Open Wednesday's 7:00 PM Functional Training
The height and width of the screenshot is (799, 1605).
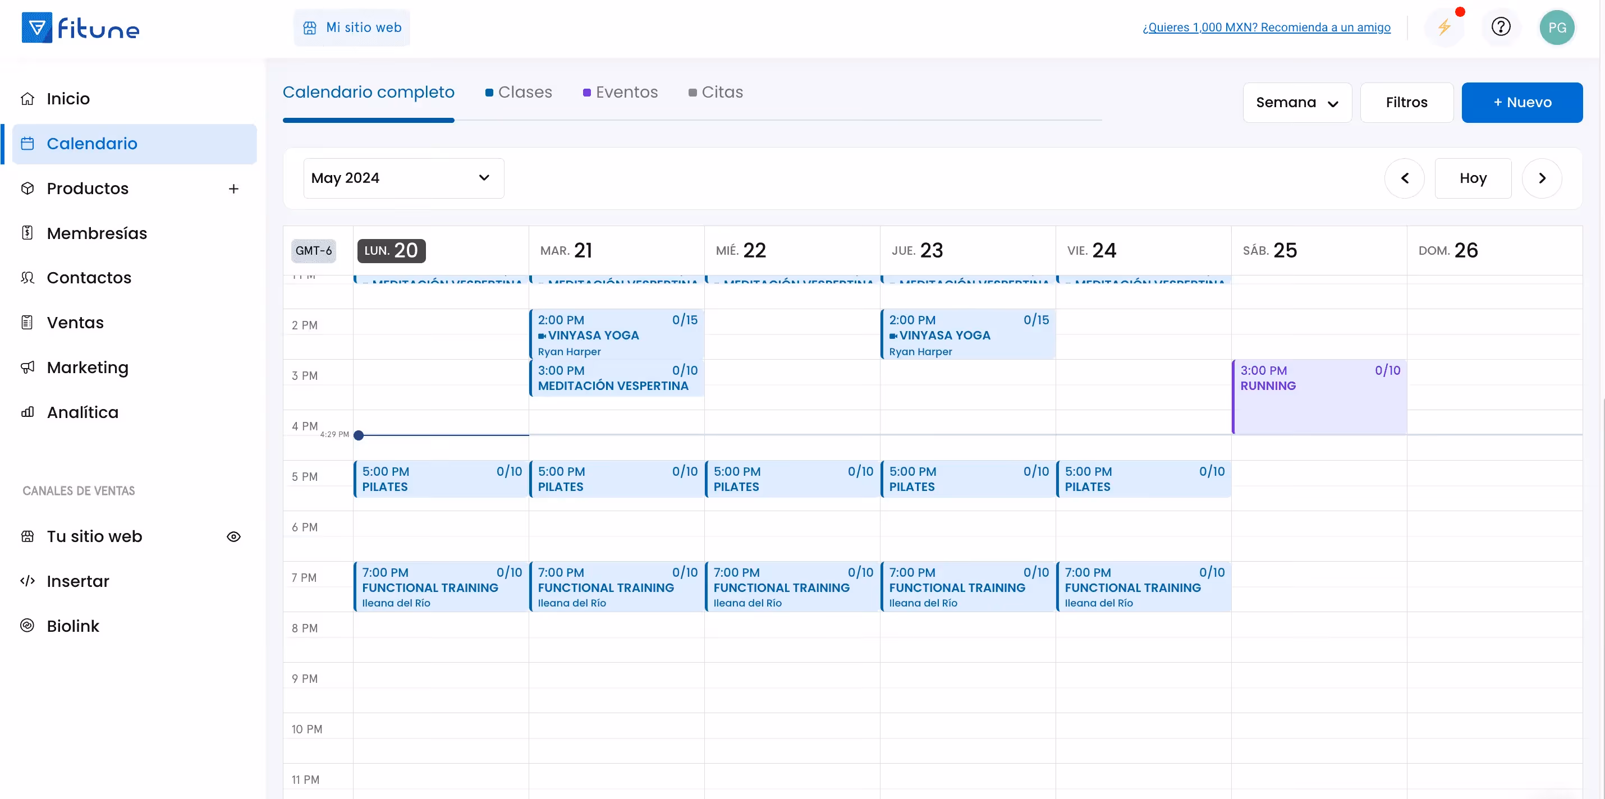(792, 587)
